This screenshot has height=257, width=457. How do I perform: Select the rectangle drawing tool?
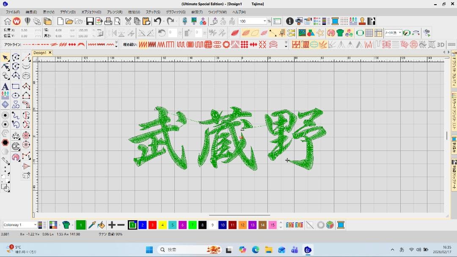click(x=15, y=86)
